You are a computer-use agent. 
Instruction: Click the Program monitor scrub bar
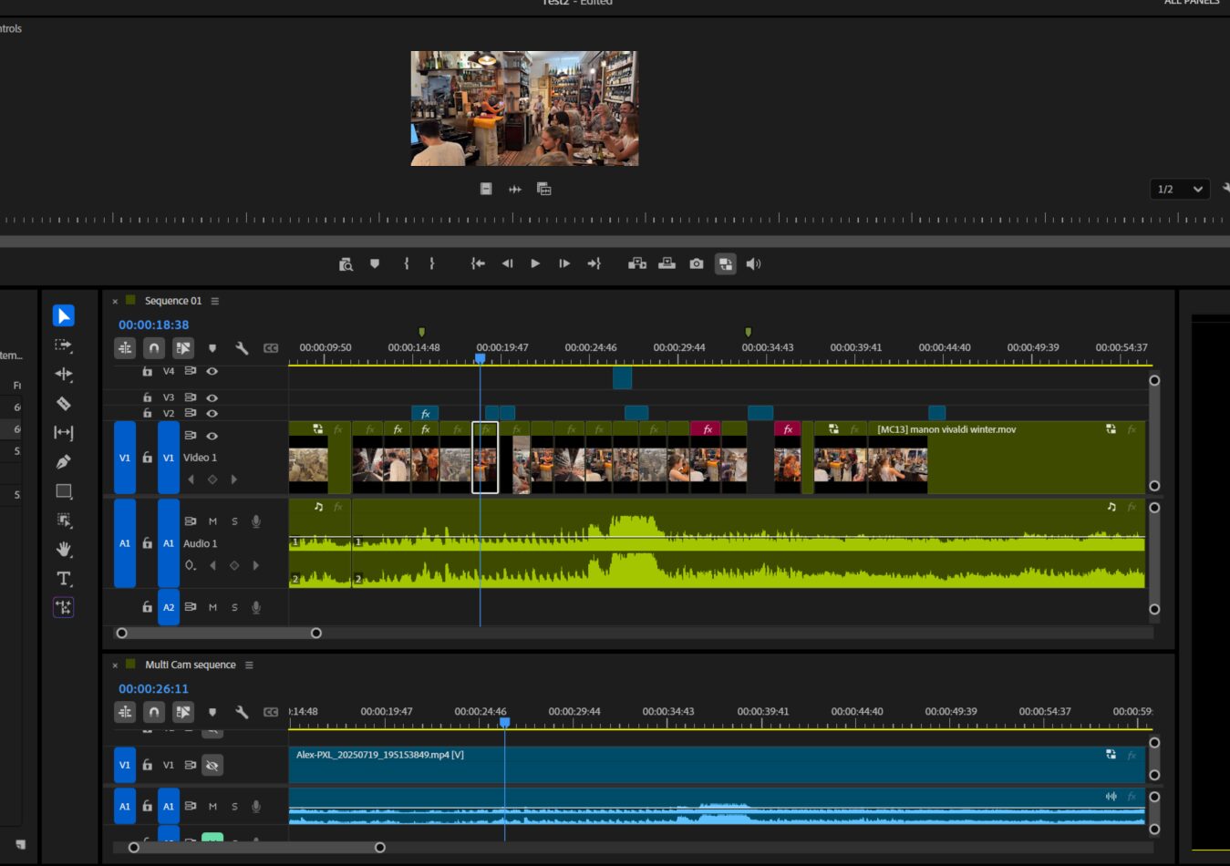click(615, 242)
